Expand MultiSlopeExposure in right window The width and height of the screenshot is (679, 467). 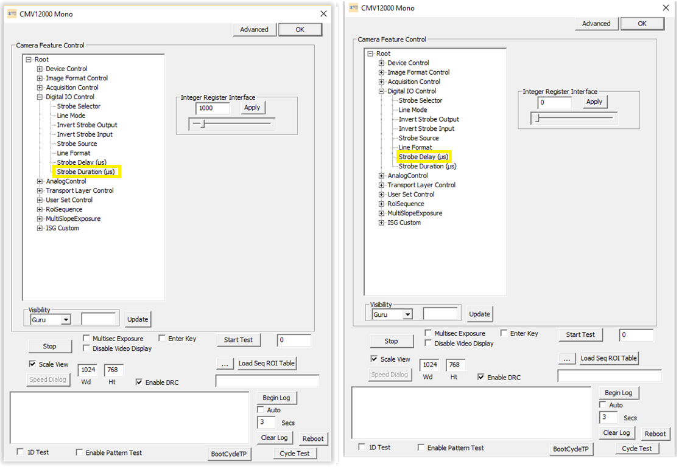point(381,213)
